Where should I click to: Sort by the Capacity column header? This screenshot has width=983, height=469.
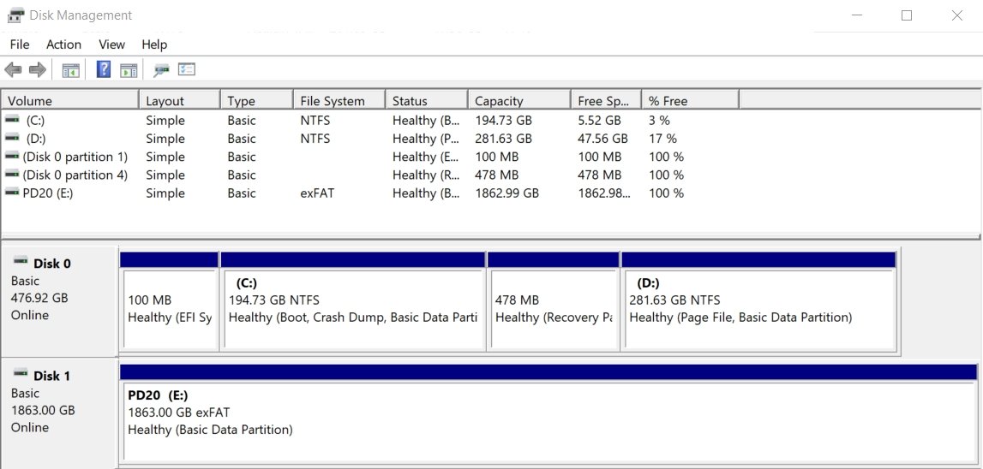click(519, 100)
